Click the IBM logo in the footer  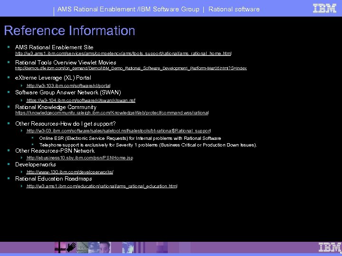pyautogui.click(x=330, y=247)
